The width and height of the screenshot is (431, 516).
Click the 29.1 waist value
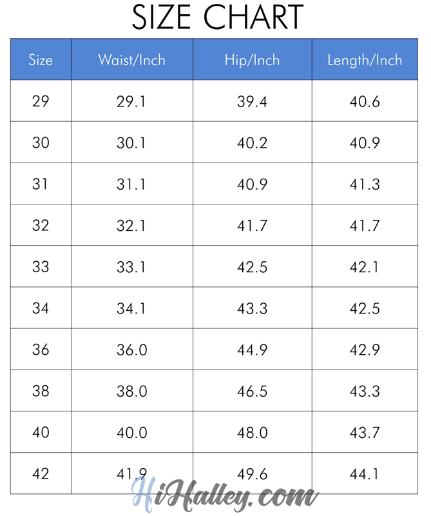(131, 101)
